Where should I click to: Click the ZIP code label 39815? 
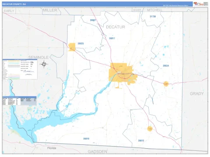(x=141, y=140)
